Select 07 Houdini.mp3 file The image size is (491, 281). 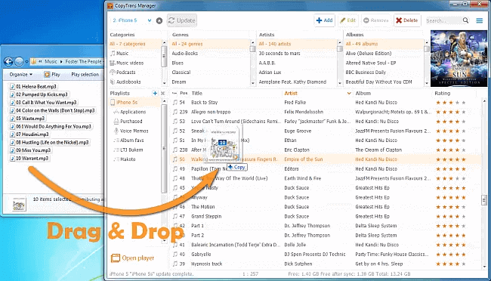point(29,134)
